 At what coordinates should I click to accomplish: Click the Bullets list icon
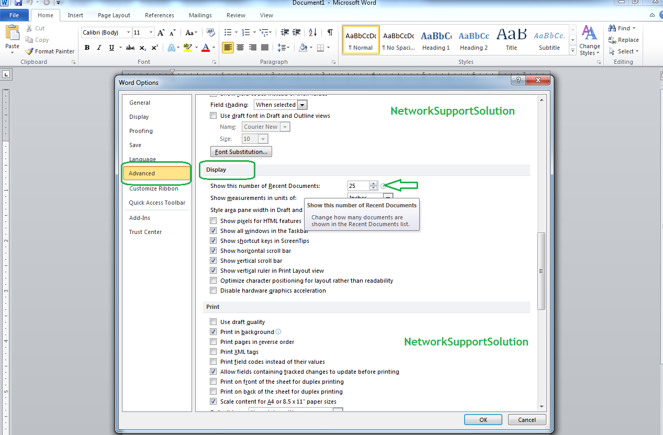[228, 32]
